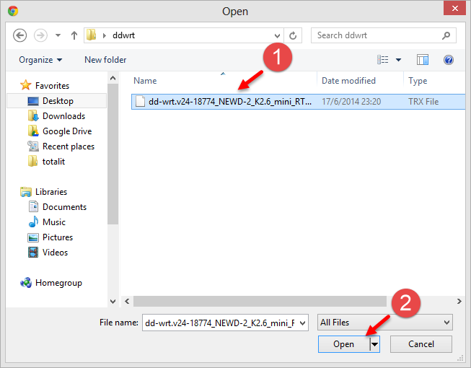Click the Videos film icon
The width and height of the screenshot is (471, 368).
[33, 253]
